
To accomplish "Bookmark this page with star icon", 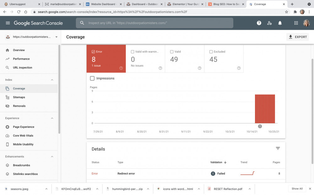I will tap(286, 12).
